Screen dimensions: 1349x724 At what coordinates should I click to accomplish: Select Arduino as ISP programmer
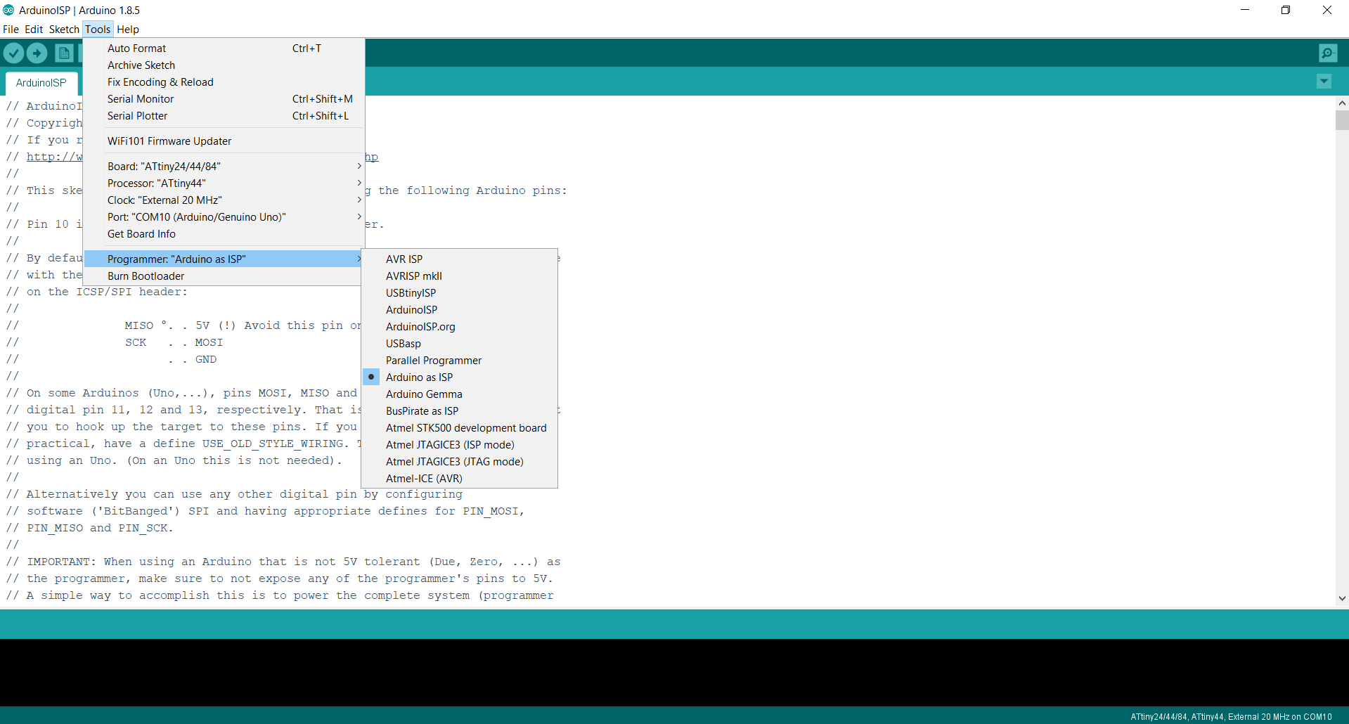460,377
